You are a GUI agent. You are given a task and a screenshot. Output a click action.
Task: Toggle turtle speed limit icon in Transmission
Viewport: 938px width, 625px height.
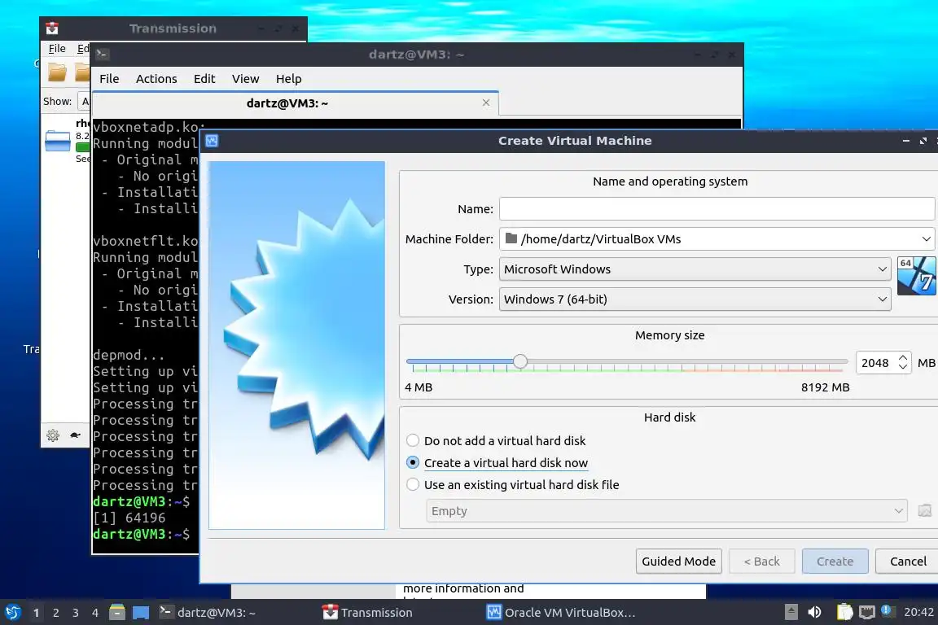point(76,435)
